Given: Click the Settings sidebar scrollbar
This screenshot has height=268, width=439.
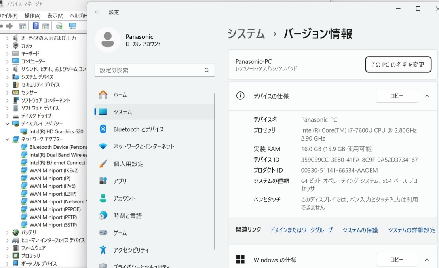Looking at the screenshot, I should [x=215, y=171].
